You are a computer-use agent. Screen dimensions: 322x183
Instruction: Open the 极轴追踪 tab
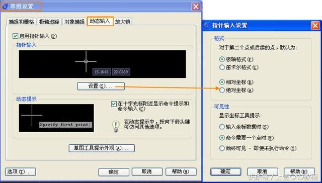point(49,22)
